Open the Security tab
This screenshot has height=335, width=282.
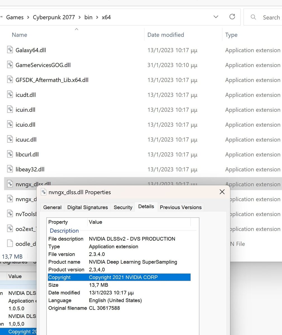coord(123,207)
